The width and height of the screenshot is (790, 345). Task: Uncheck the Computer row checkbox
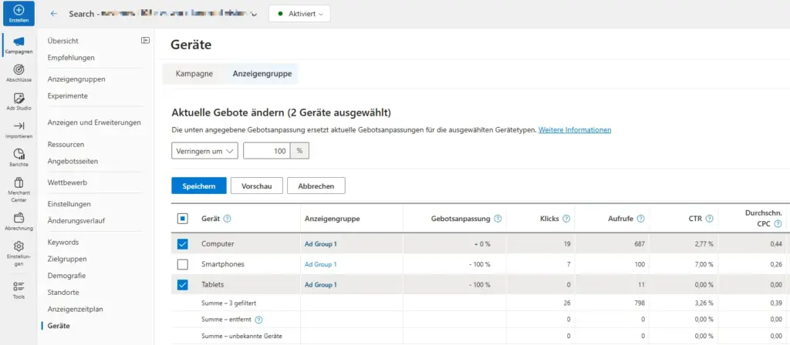pyautogui.click(x=182, y=244)
